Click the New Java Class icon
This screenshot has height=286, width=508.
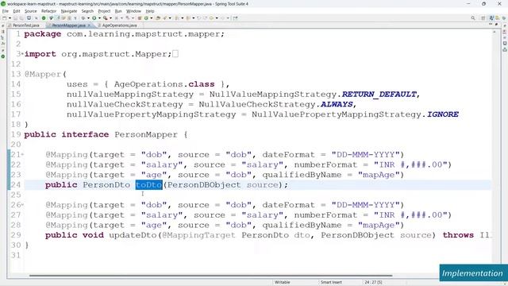coord(146,18)
